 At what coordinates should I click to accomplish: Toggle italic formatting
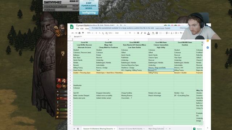tap(141, 33)
